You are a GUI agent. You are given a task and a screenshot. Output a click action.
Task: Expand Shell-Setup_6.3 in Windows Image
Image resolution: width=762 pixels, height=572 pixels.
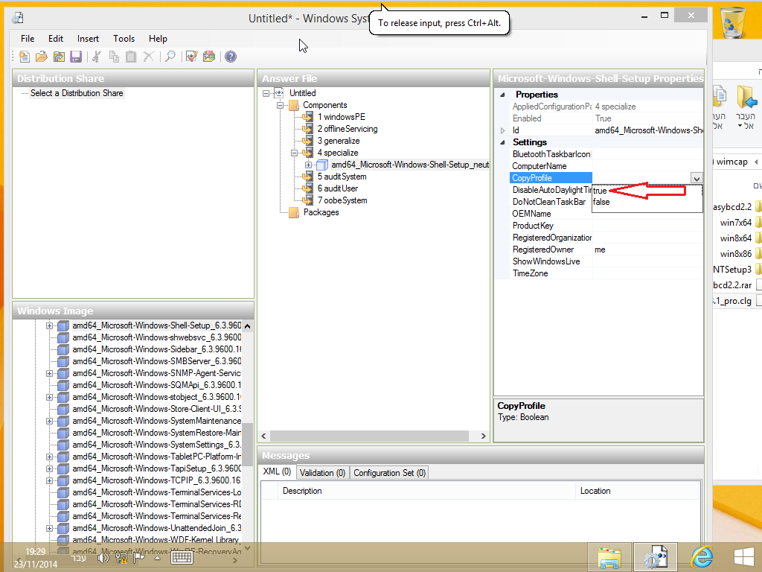pos(50,326)
